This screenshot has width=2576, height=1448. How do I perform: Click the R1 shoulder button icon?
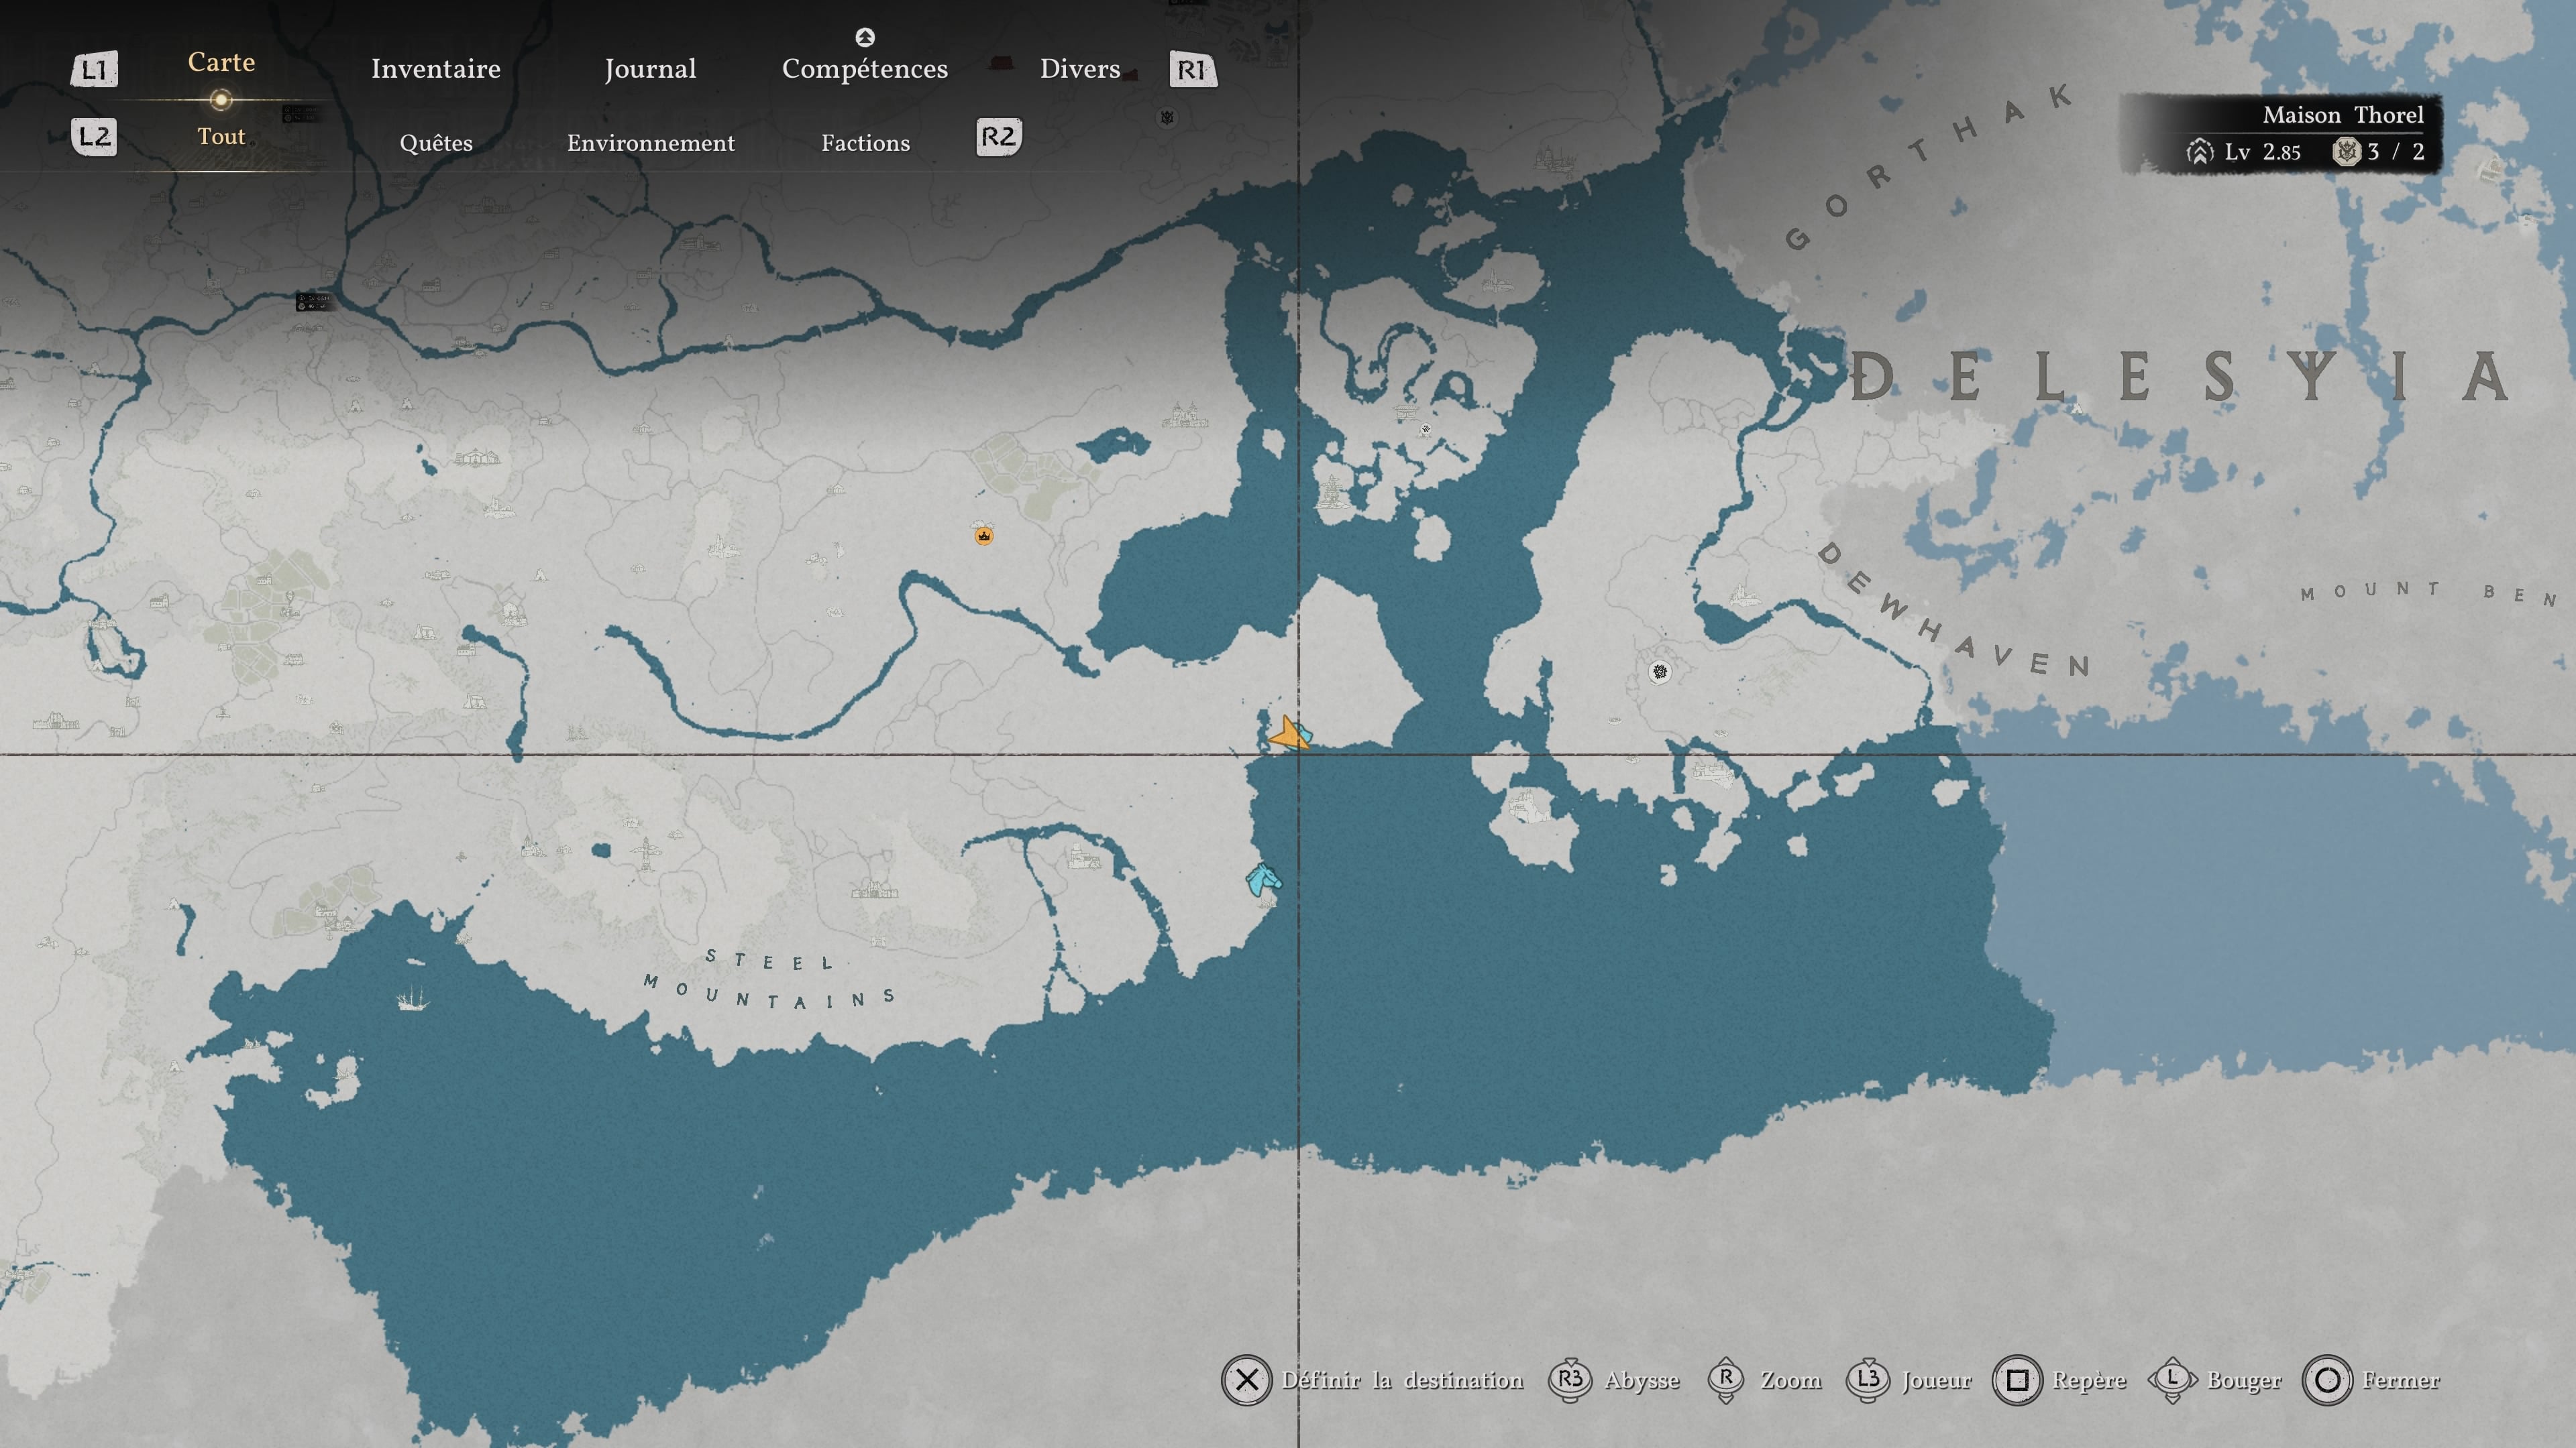coord(1193,69)
